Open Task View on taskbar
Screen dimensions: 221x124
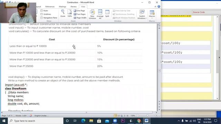pyautogui.click(x=75, y=121)
